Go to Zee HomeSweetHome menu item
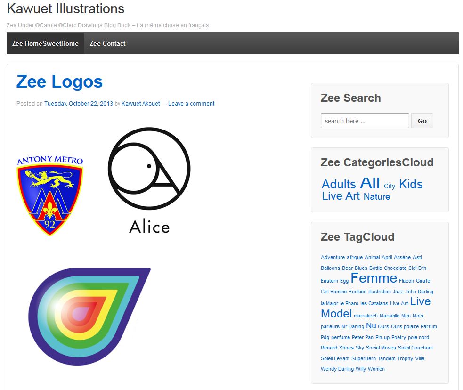Screen dimensions: 463x390 click(x=45, y=43)
